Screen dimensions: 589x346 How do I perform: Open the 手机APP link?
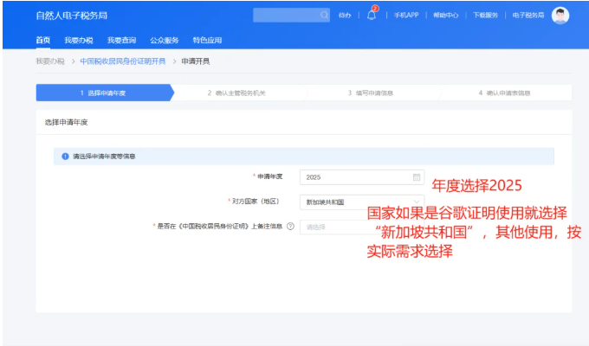point(406,16)
